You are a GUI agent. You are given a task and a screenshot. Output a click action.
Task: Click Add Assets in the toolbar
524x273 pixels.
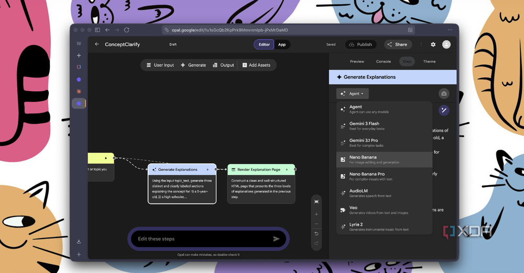(256, 65)
